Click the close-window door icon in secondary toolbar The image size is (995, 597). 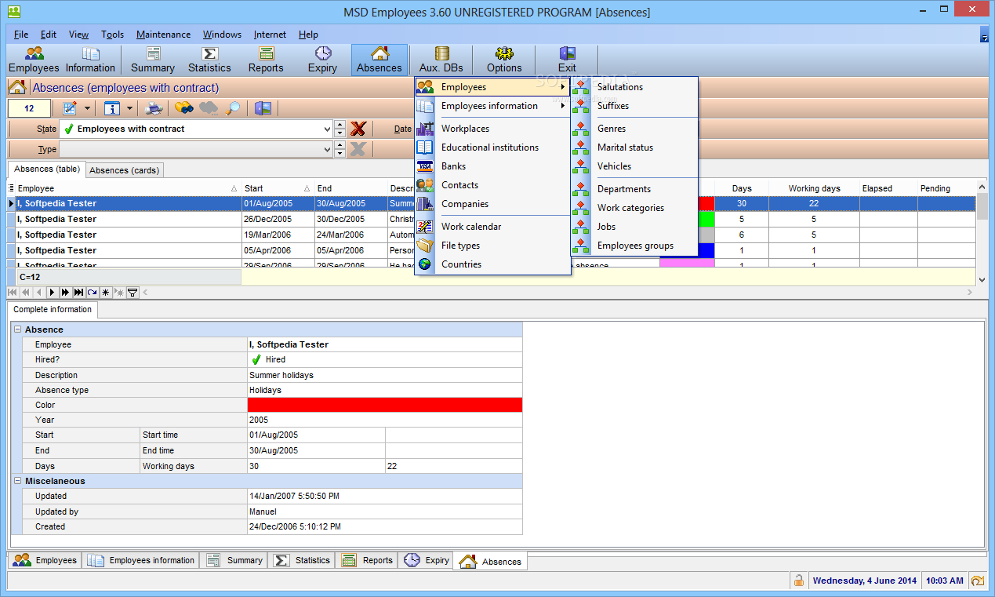263,108
